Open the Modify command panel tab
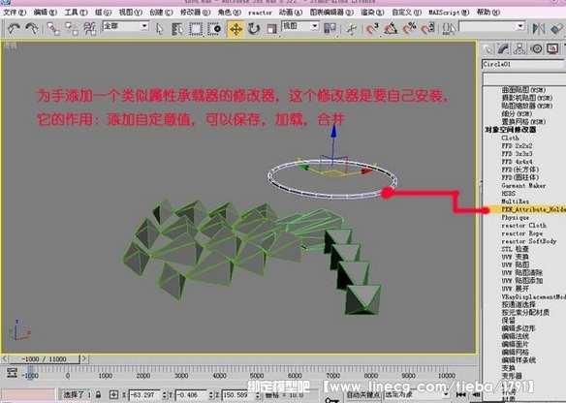 click(x=503, y=48)
